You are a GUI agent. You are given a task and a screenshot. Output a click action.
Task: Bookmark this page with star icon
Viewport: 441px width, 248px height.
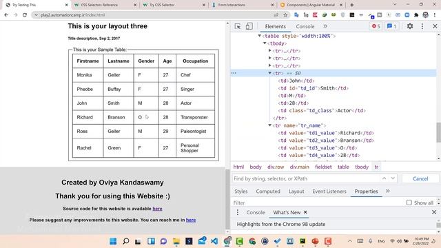pos(285,15)
